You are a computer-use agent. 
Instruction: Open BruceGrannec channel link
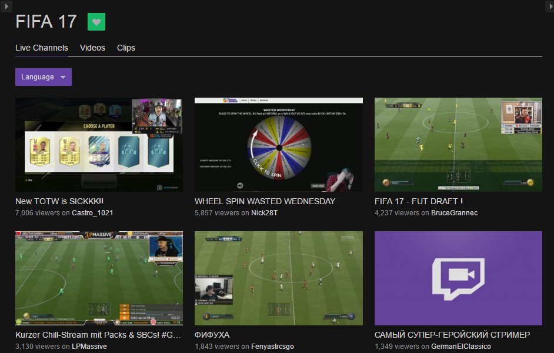point(455,213)
